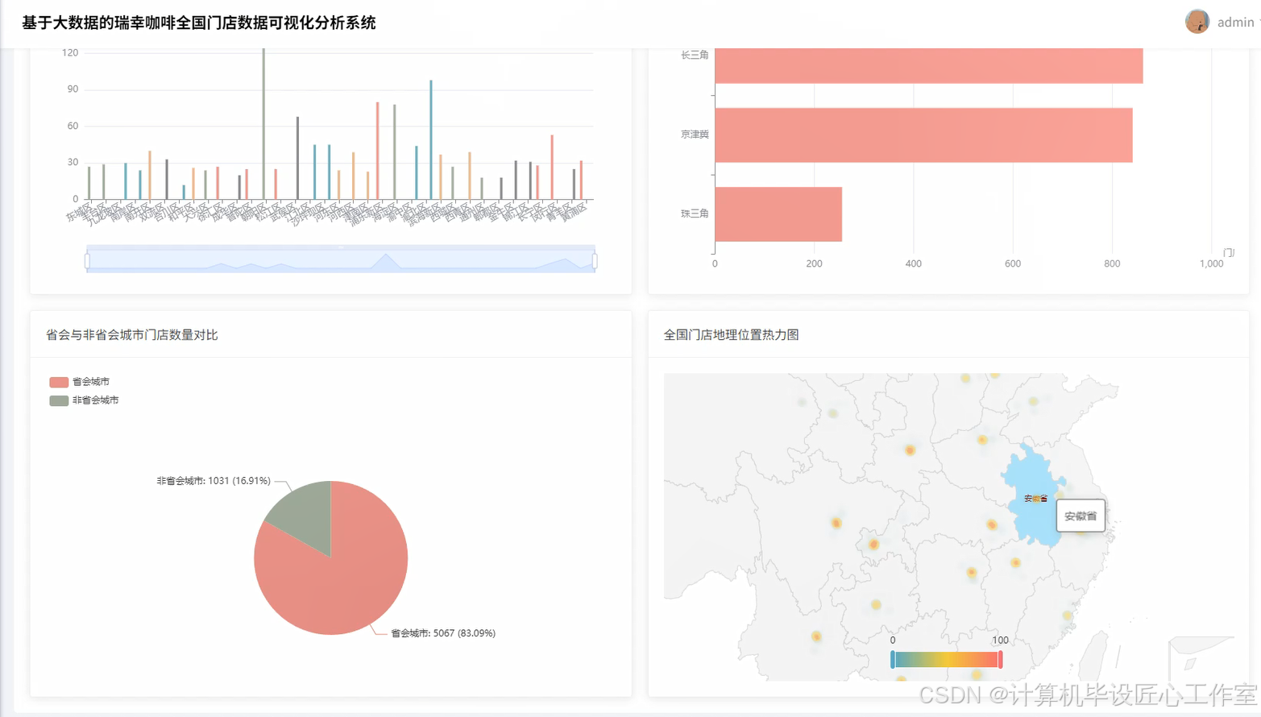Click the tallest grey bar in the district chart

click(x=263, y=123)
